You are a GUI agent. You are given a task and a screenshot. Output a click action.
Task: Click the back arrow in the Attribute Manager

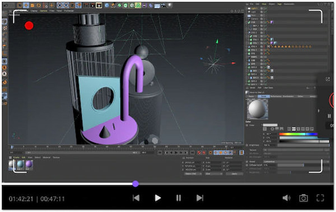[x=308, y=88]
